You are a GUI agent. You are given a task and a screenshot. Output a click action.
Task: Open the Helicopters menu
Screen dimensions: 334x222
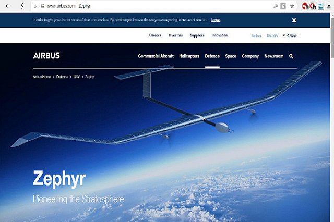[x=189, y=56]
